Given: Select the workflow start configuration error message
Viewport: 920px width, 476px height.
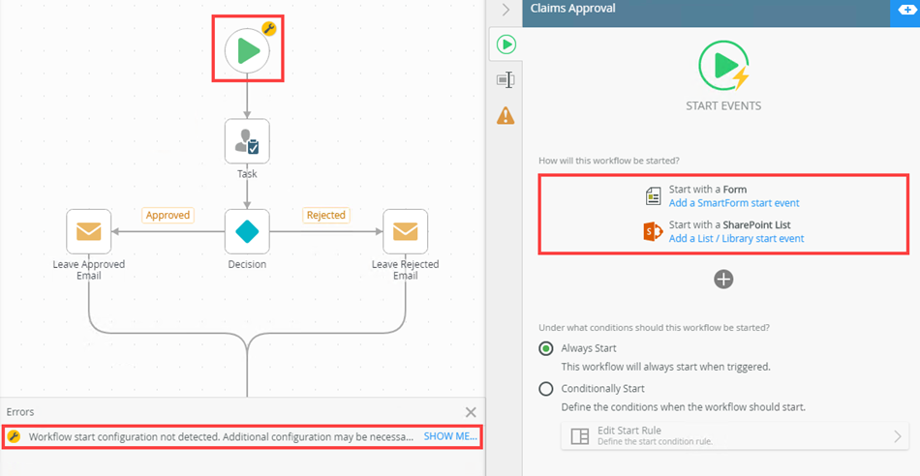Looking at the screenshot, I should coord(222,436).
